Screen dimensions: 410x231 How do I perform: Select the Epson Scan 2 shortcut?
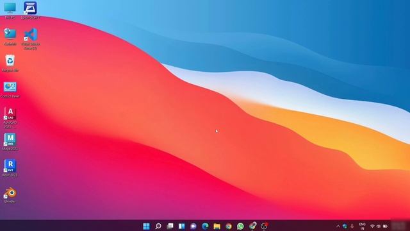[x=30, y=10]
